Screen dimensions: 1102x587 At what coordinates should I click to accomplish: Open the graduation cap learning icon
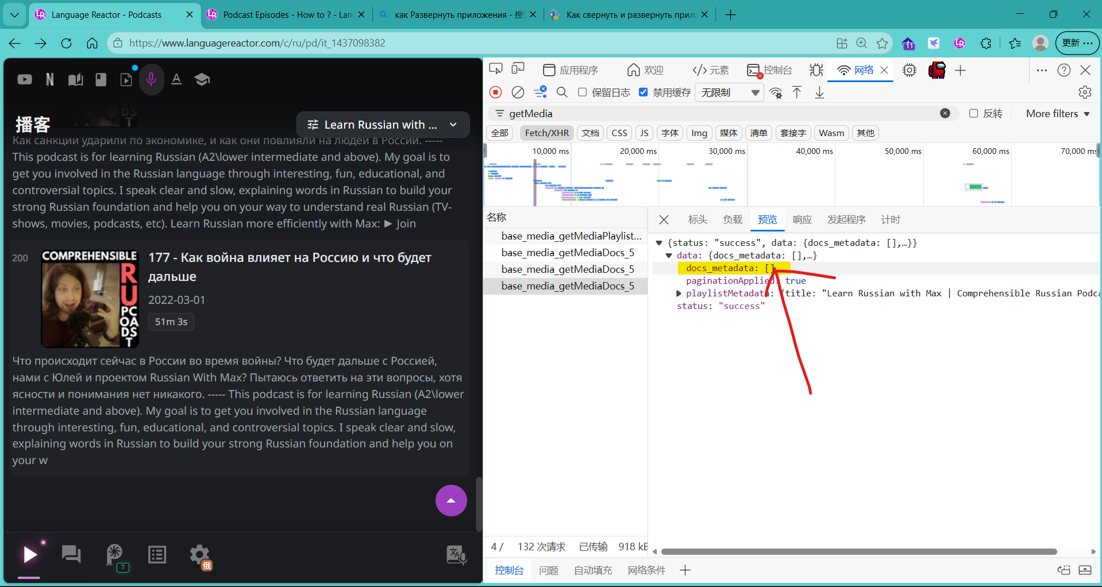(202, 79)
